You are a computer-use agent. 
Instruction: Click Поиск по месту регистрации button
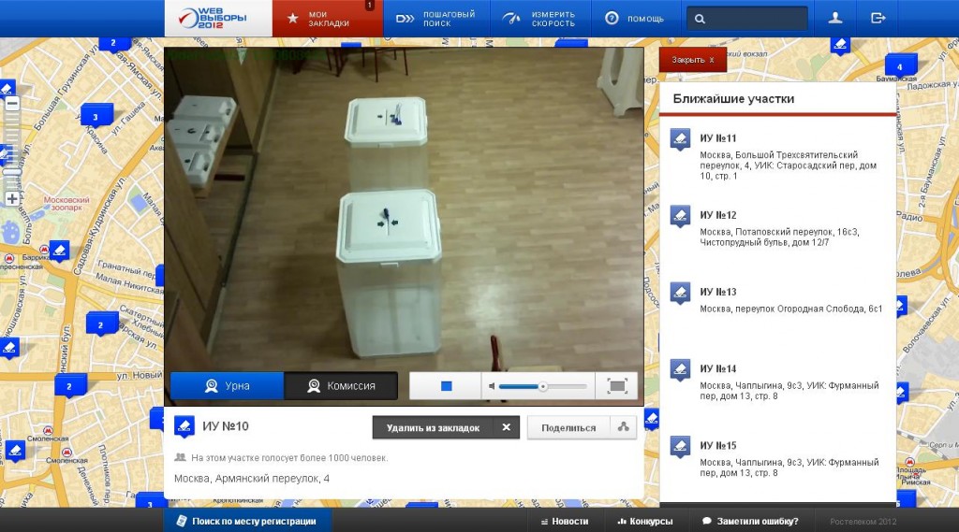pyautogui.click(x=247, y=521)
